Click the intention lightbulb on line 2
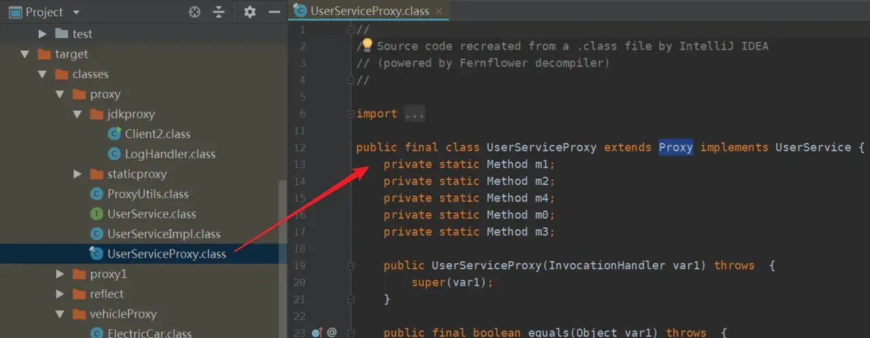Viewport: 870px width, 338px height. point(367,45)
